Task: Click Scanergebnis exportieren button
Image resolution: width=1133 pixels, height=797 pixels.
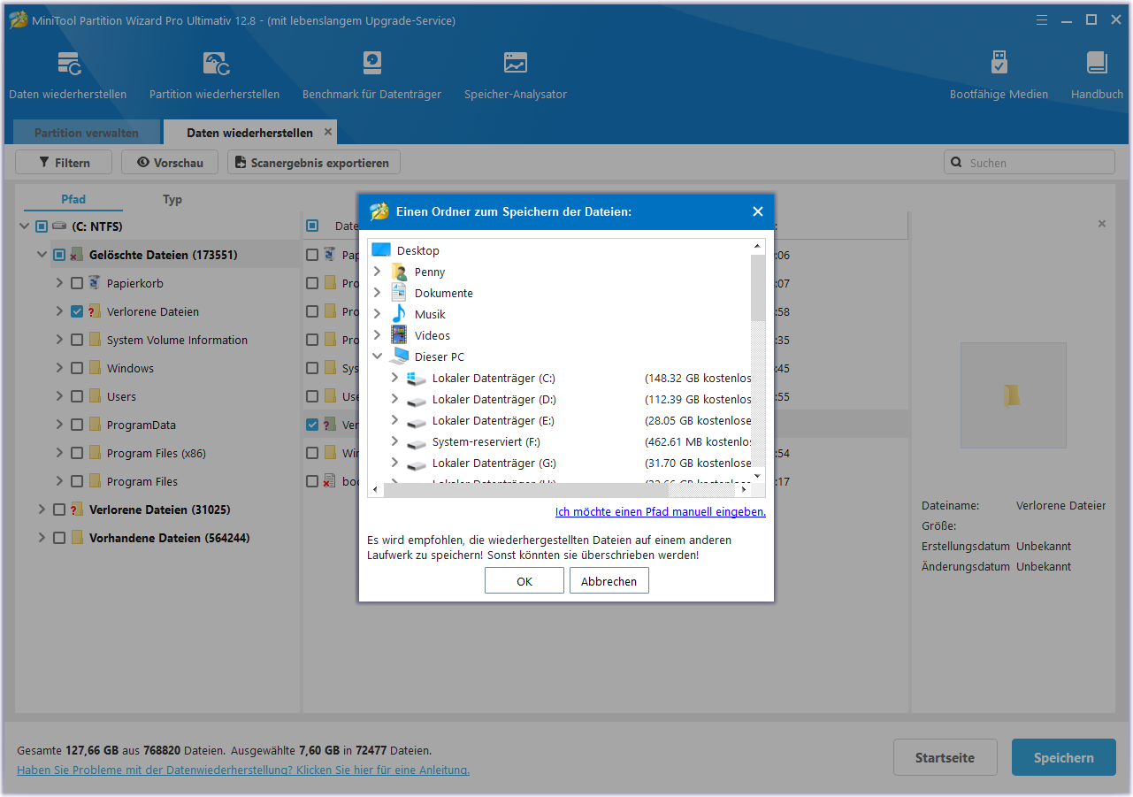Action: 314,163
